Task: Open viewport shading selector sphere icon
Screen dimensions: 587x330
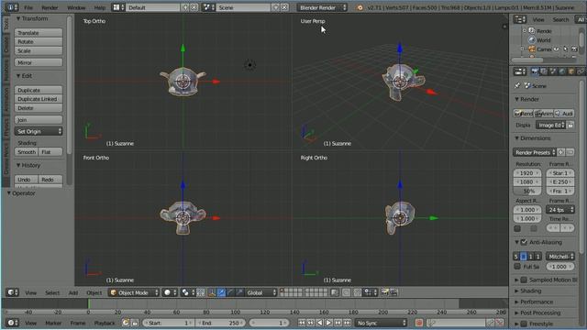Action: coord(170,292)
